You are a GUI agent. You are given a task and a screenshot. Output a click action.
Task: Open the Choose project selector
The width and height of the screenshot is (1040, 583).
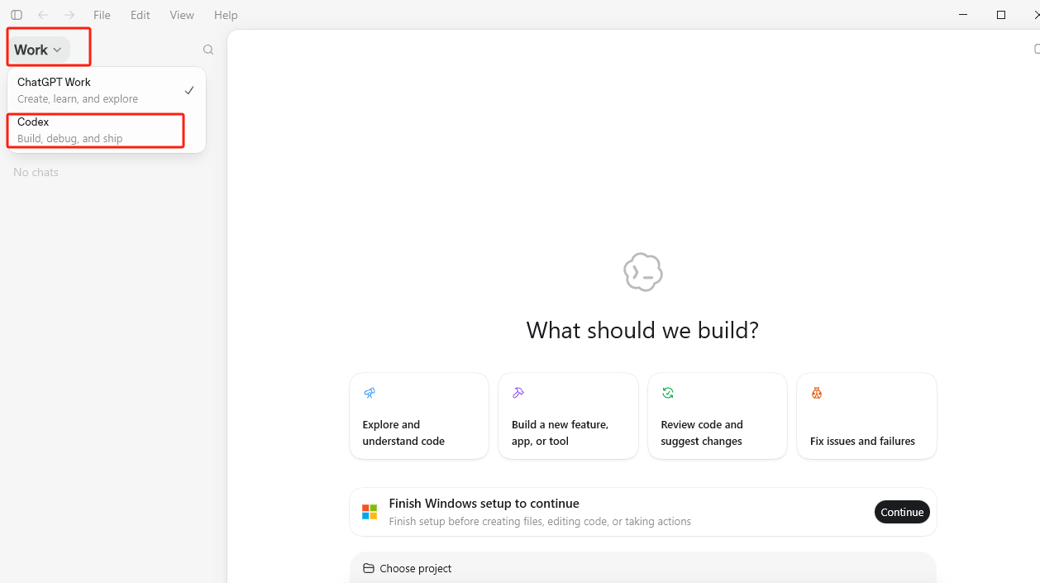click(408, 568)
